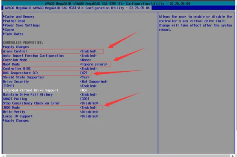
Task: Select the SMART Polling 300 field
Action: click(x=85, y=99)
